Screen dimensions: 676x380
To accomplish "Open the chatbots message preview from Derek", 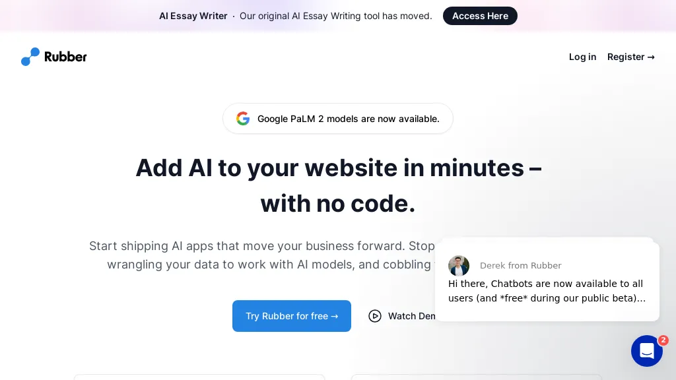I will pos(547,291).
